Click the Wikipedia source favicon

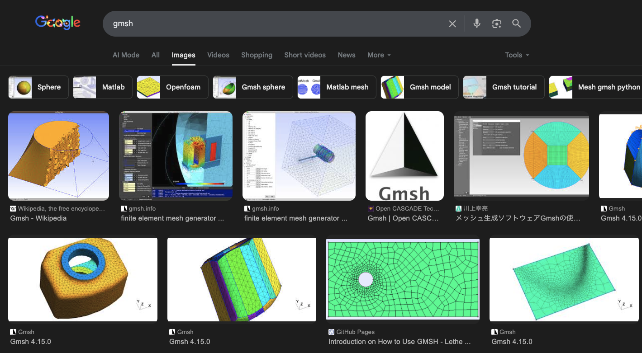pyautogui.click(x=13, y=209)
